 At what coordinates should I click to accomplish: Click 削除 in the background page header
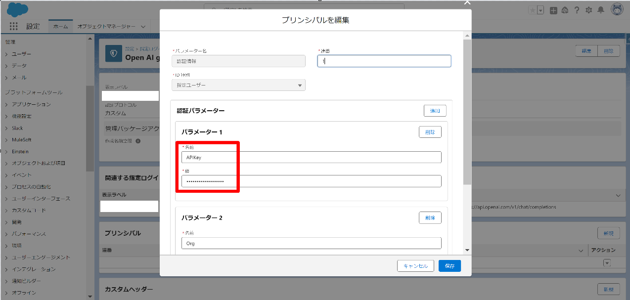(x=609, y=51)
